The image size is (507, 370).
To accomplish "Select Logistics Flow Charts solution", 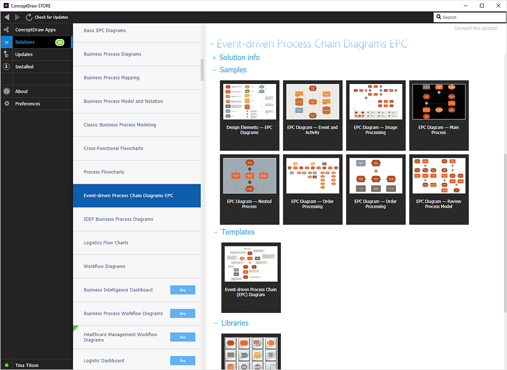I will click(137, 243).
